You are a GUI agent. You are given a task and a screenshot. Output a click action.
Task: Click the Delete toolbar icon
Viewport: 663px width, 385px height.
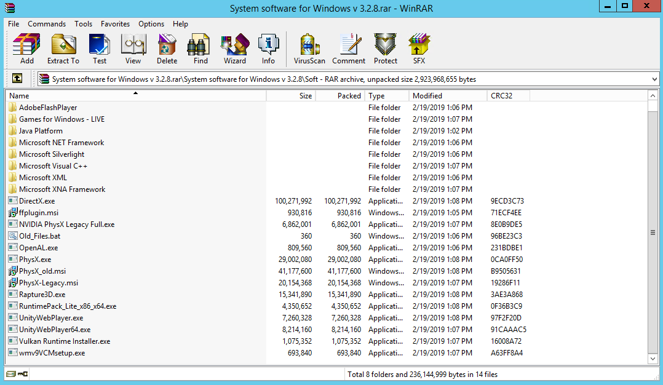point(167,49)
